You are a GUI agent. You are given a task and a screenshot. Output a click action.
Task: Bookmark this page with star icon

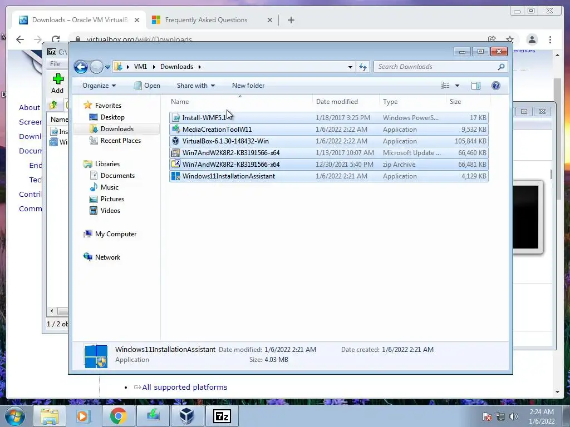click(x=510, y=39)
